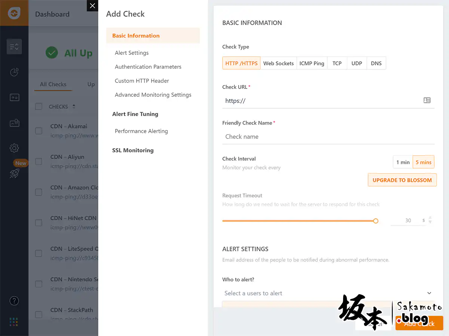Click the contact card icon in URL field
This screenshot has width=449, height=336.
click(427, 100)
